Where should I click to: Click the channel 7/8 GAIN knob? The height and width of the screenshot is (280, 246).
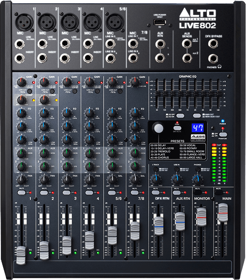(135, 82)
